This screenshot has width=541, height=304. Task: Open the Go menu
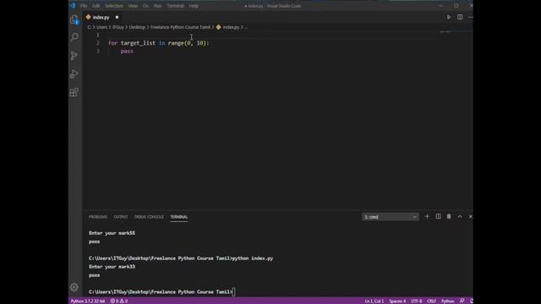[x=145, y=6]
